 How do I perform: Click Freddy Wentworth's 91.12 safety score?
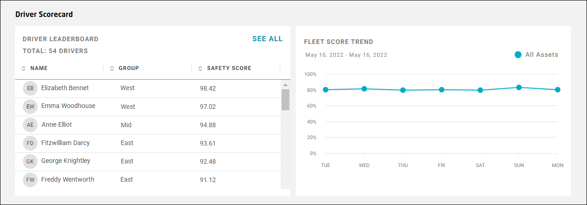click(208, 180)
